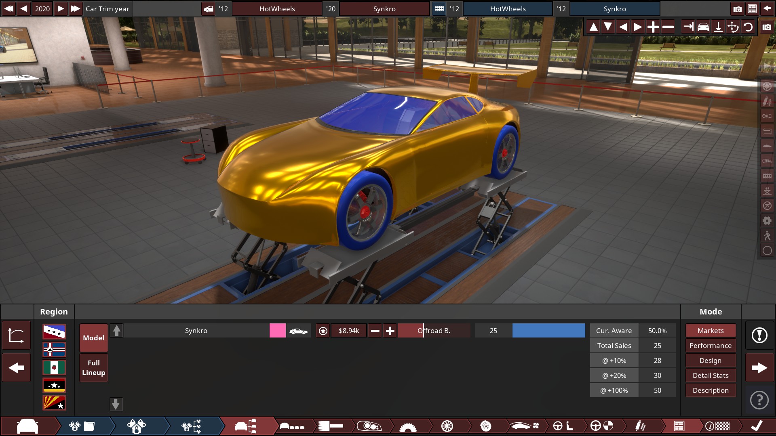Image resolution: width=776 pixels, height=436 pixels.
Task: Take screenshot with top-right camera icon
Action: [x=737, y=9]
